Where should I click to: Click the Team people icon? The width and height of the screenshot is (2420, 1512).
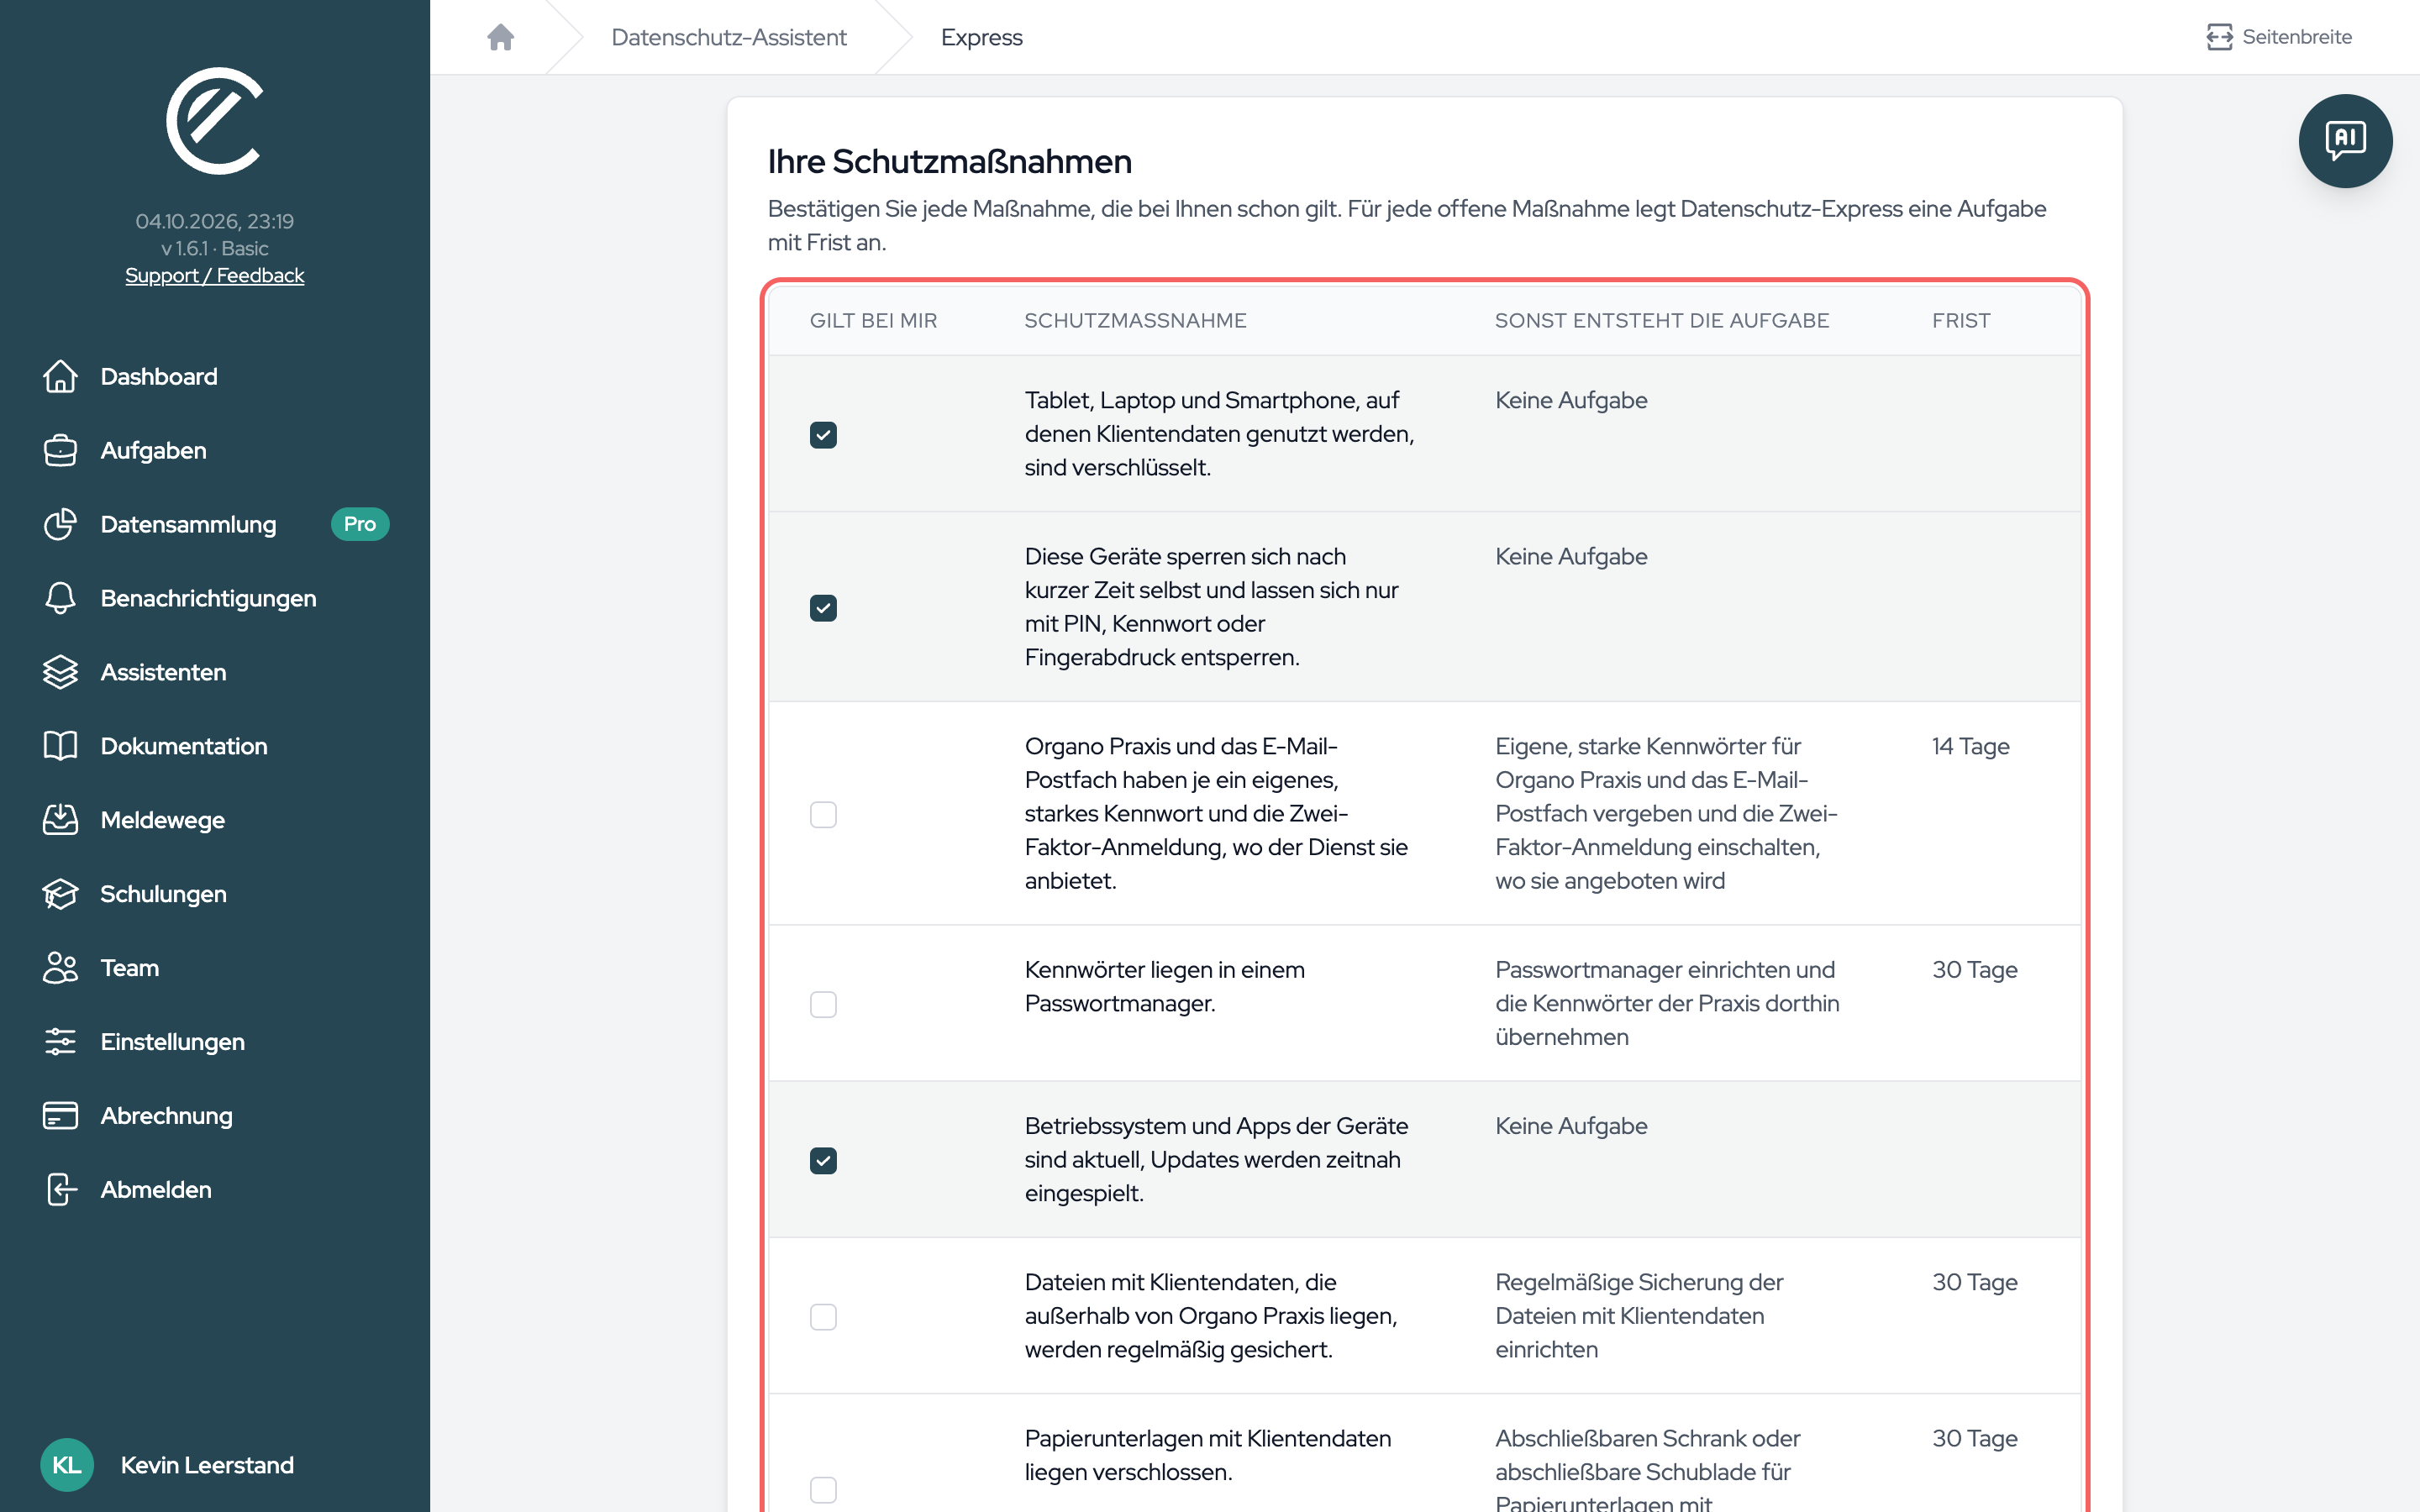(x=60, y=968)
